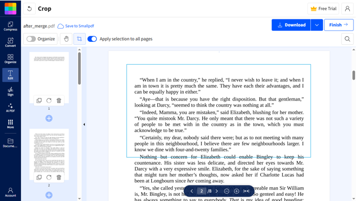Open the Organize tool in sidebar
Viewport: 358px width, 201px height.
11,59
